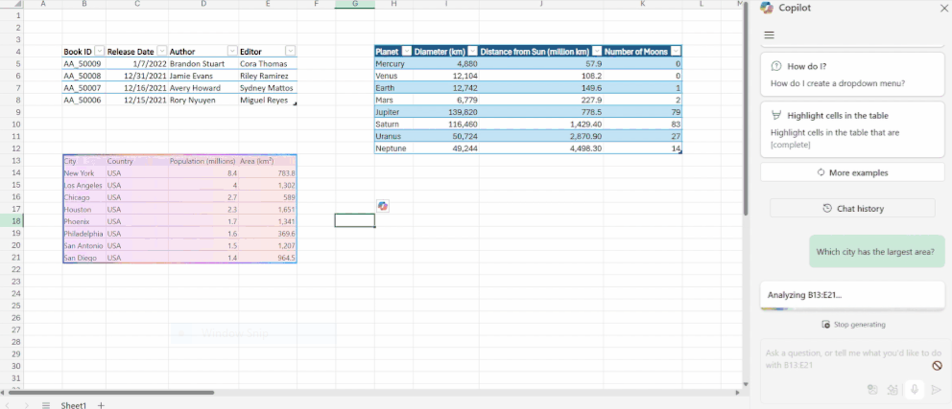This screenshot has width=952, height=409.
Task: Click the floating Copilot icon on the sheet
Action: [383, 206]
